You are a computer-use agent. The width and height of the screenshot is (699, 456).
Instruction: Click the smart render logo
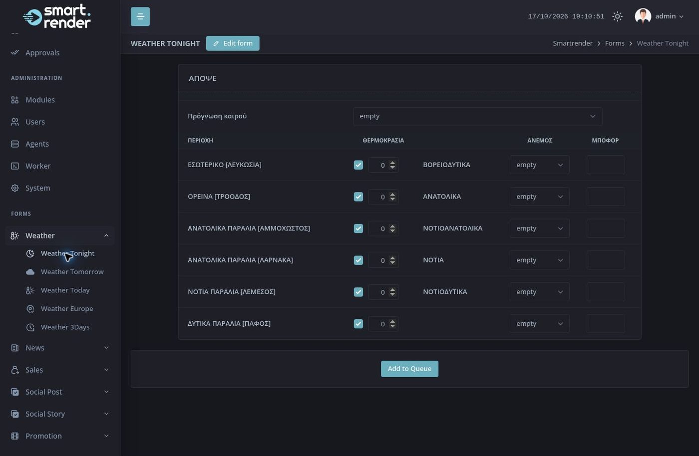coord(57,16)
